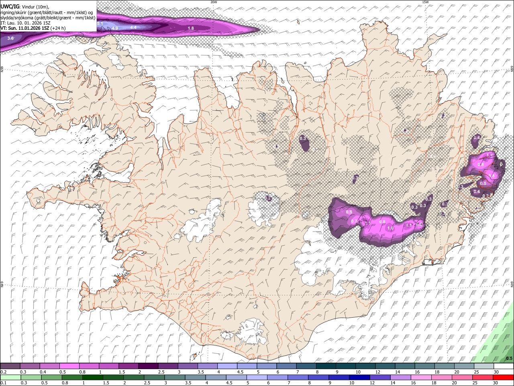Select the pale green 0.1 swatch in lower scale
This screenshot has height=386, width=514.
10,377
